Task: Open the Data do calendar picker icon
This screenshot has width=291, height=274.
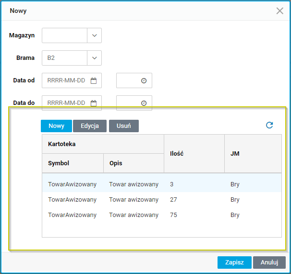Action: 94,103
